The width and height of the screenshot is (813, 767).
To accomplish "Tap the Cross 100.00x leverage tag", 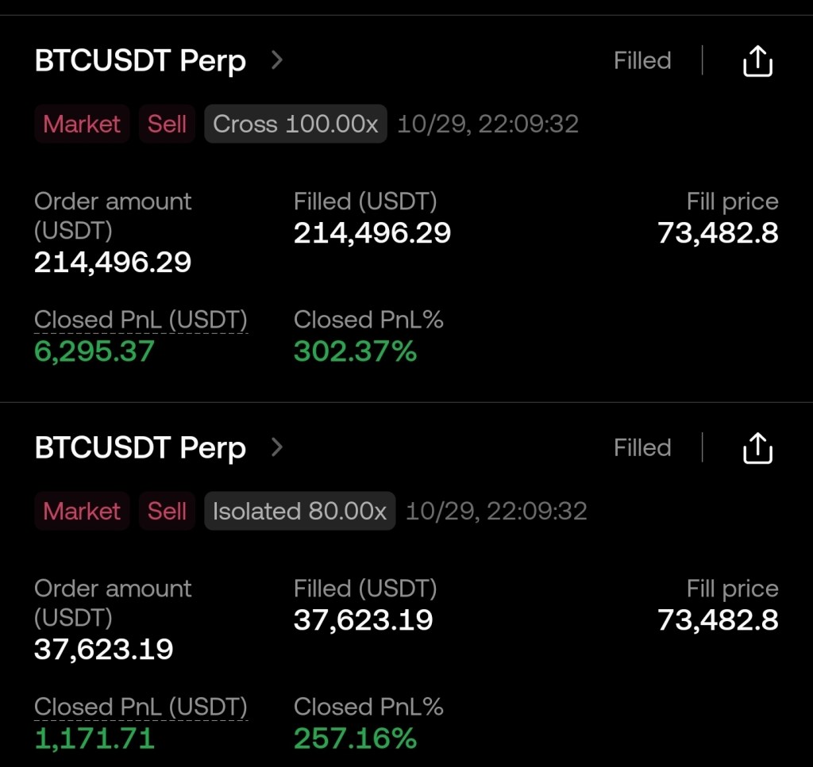I will pyautogui.click(x=295, y=124).
